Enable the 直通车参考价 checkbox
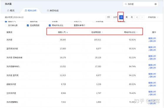 tap(72, 25)
